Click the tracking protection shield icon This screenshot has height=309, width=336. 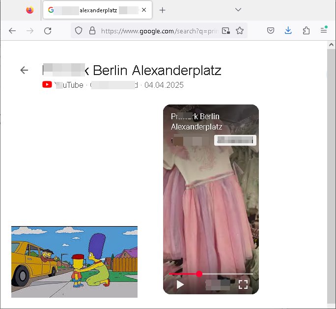pos(79,30)
